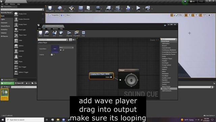The width and height of the screenshot is (216, 122).
Task: Toggle Mute in Sound Cue toolbar
Action: (61, 34)
